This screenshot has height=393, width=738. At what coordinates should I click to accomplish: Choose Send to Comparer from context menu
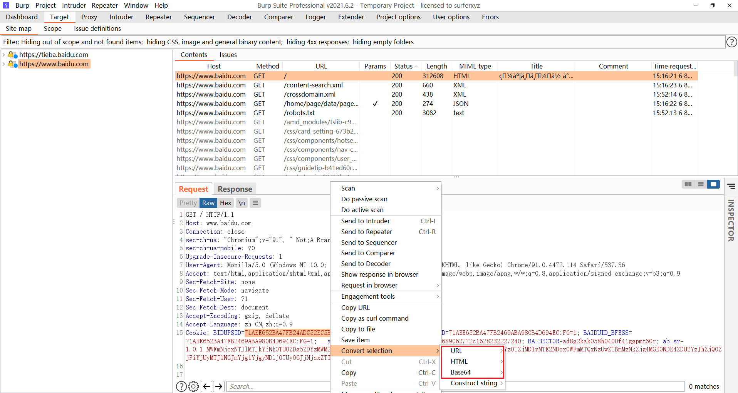click(386, 253)
